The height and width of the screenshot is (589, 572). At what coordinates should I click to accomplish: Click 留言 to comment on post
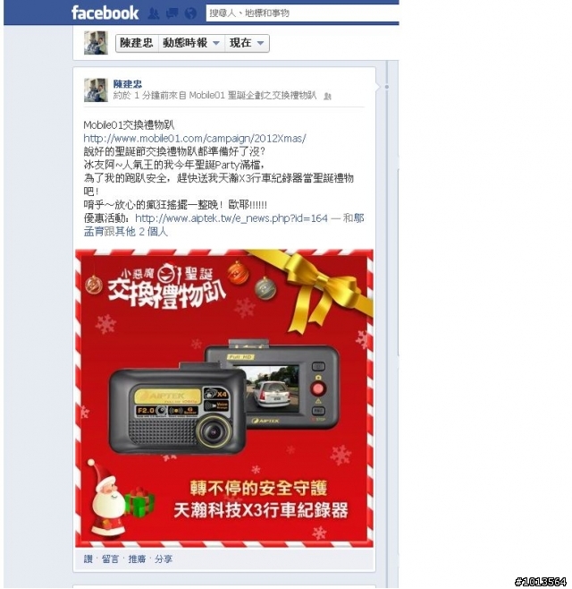coord(110,559)
